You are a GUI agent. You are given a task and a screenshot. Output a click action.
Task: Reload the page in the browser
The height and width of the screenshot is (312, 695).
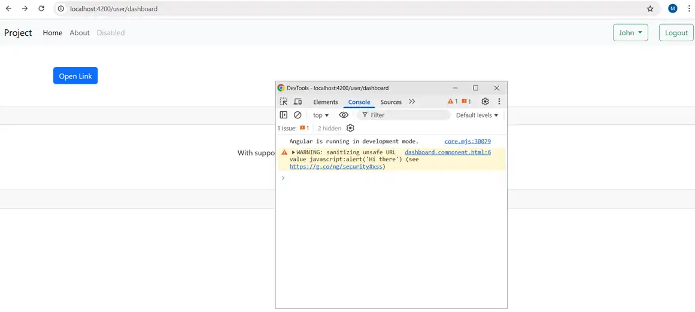pos(41,9)
